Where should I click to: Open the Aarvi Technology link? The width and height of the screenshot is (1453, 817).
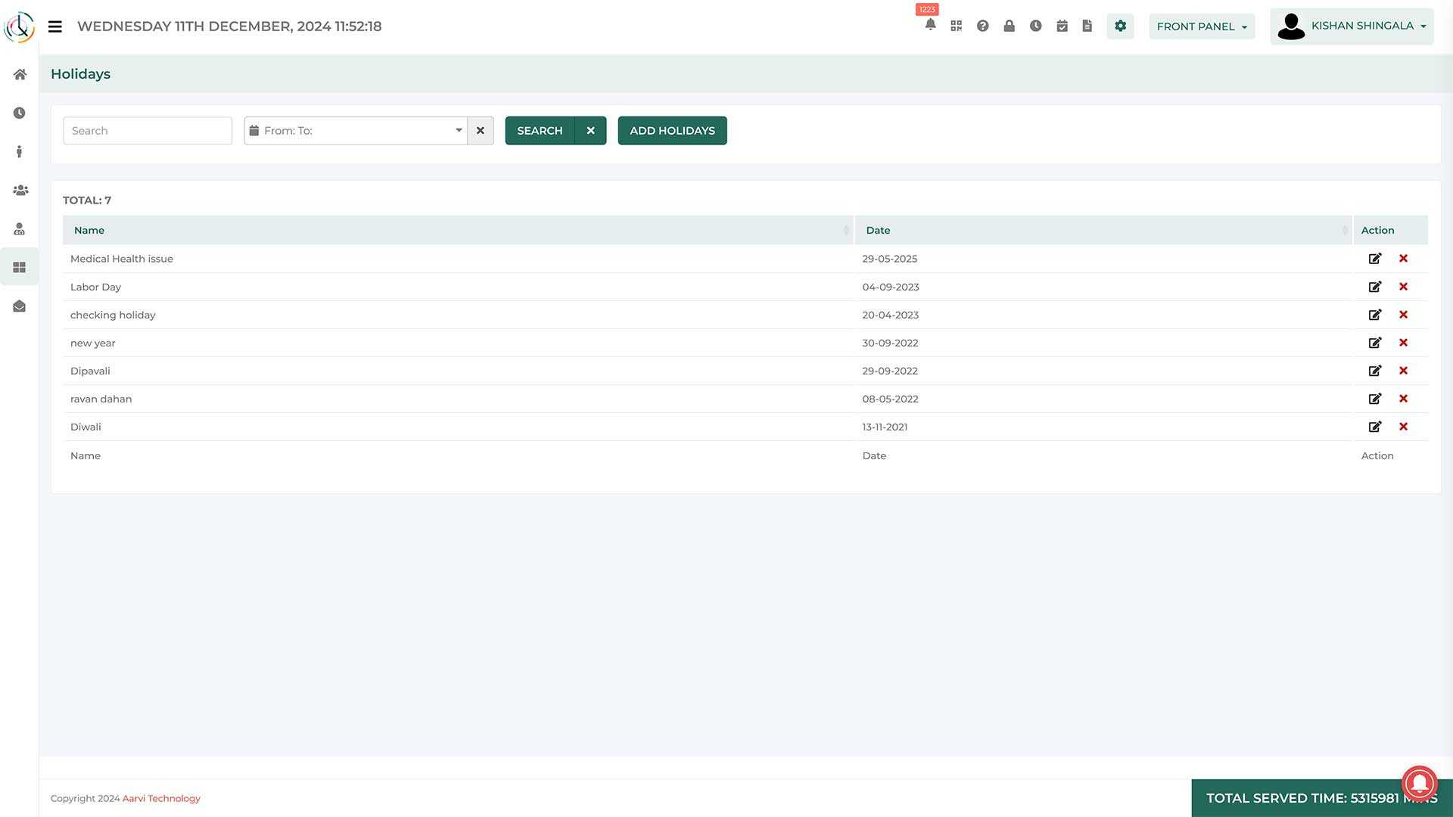161,798
